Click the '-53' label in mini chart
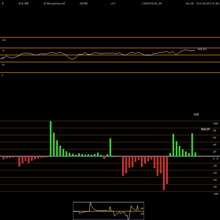The height and width of the screenshot is (220, 220). pos(142,214)
